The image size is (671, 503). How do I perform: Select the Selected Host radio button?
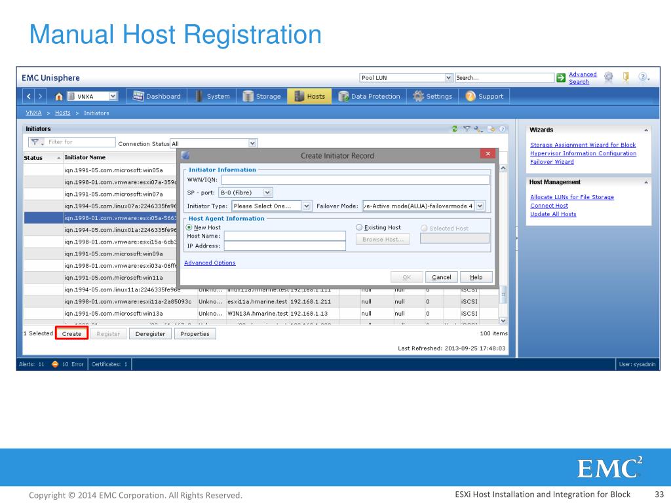pyautogui.click(x=424, y=229)
